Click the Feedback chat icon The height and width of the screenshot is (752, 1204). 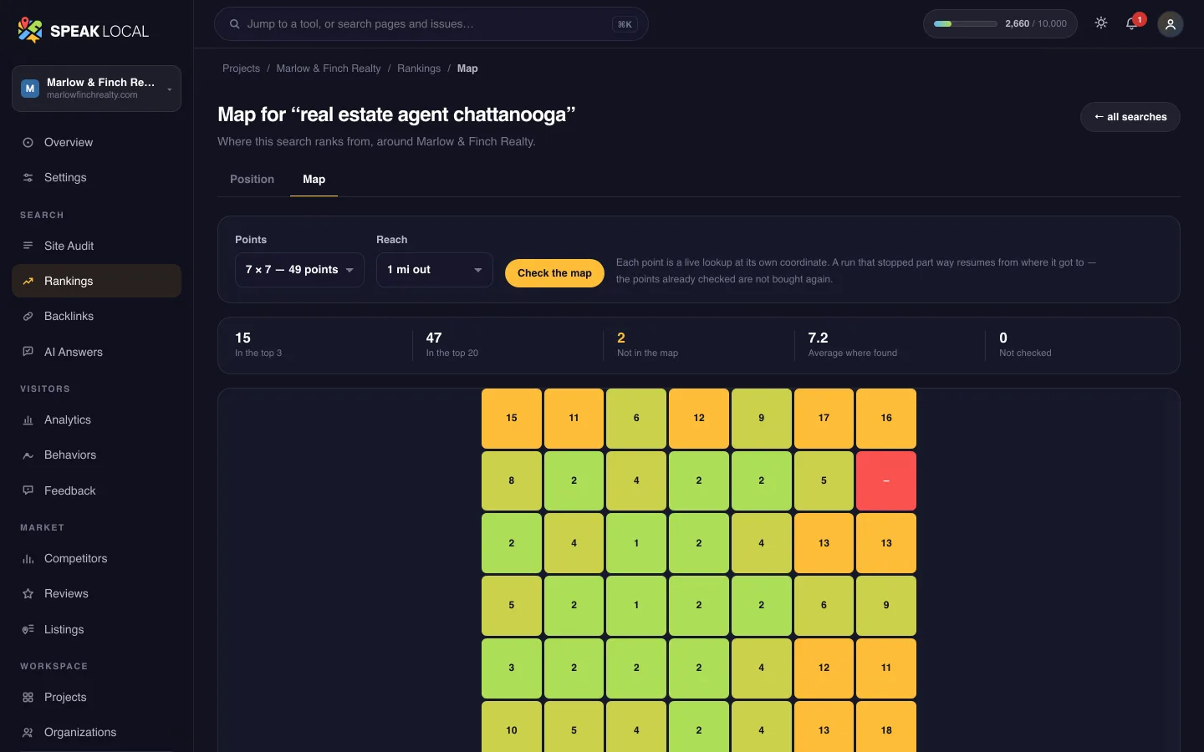point(28,491)
